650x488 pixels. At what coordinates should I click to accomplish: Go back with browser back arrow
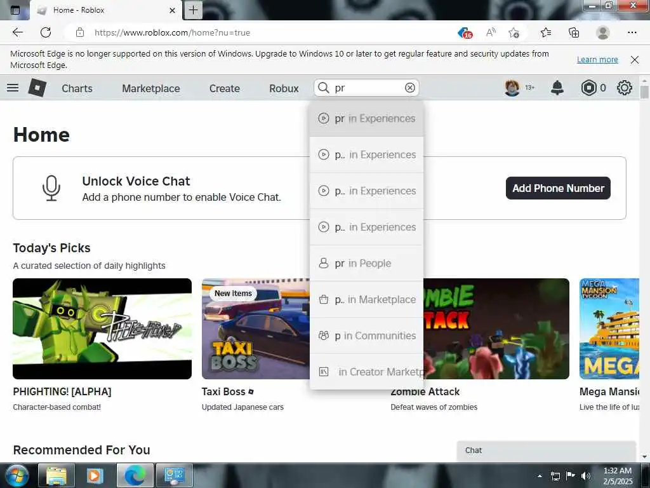[17, 32]
